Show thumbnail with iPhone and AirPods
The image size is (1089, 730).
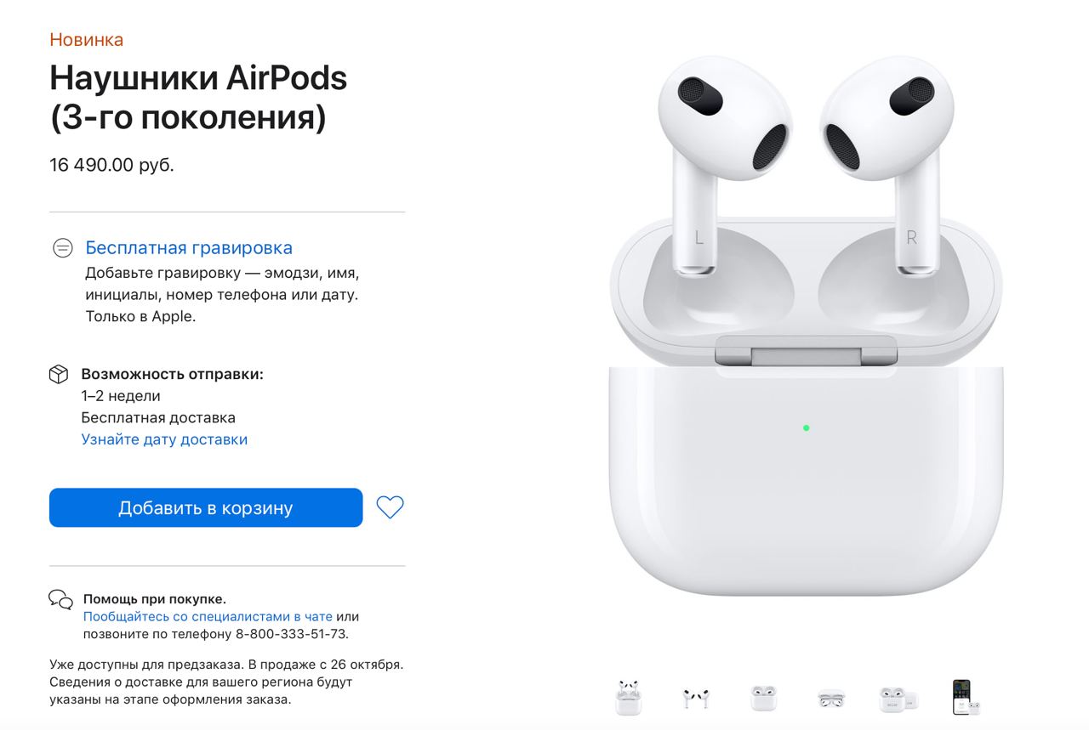tap(966, 697)
